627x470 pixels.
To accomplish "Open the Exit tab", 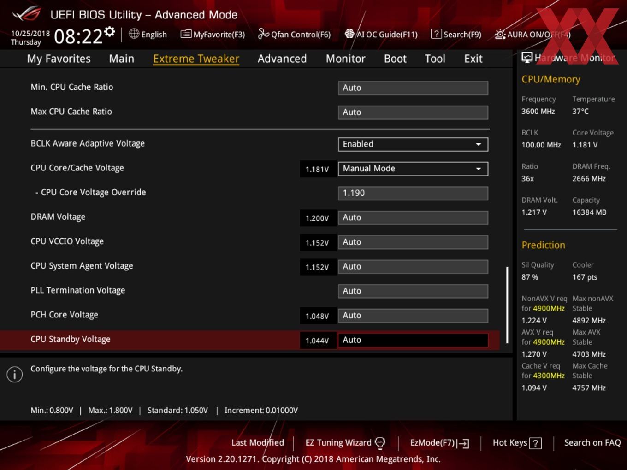I will click(473, 59).
